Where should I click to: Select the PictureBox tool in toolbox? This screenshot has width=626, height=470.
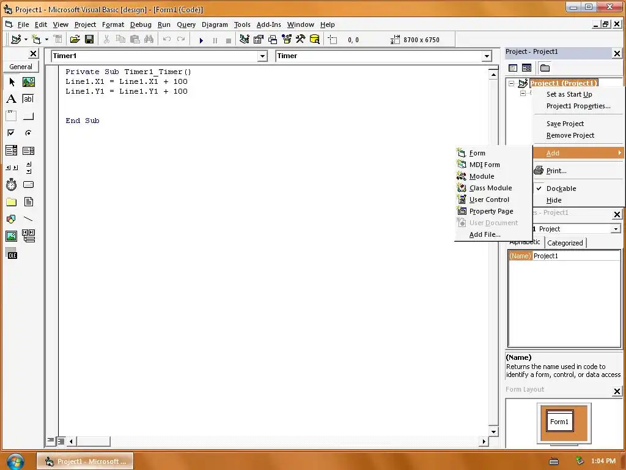click(x=28, y=82)
